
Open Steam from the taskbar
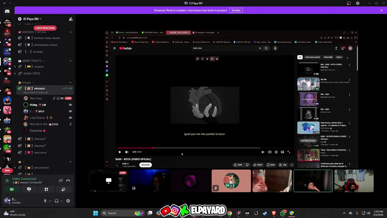[265, 213]
